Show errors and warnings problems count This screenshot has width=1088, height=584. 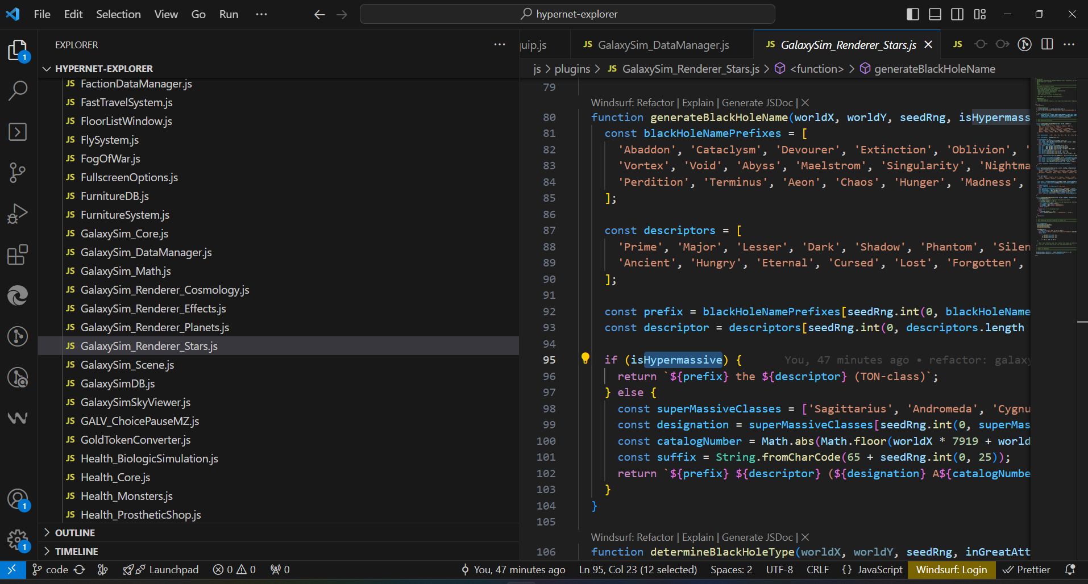coord(234,570)
